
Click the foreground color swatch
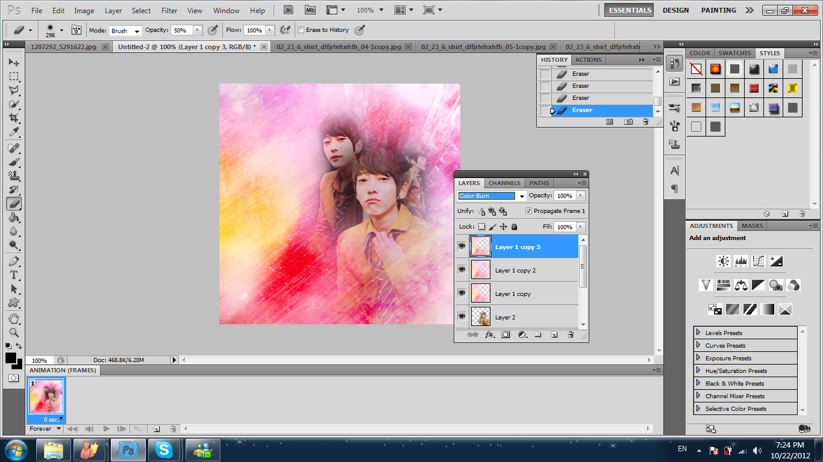(11, 358)
